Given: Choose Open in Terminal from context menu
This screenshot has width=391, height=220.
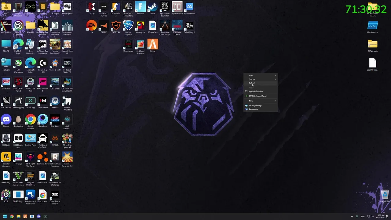Looking at the screenshot, I should (261, 91).
